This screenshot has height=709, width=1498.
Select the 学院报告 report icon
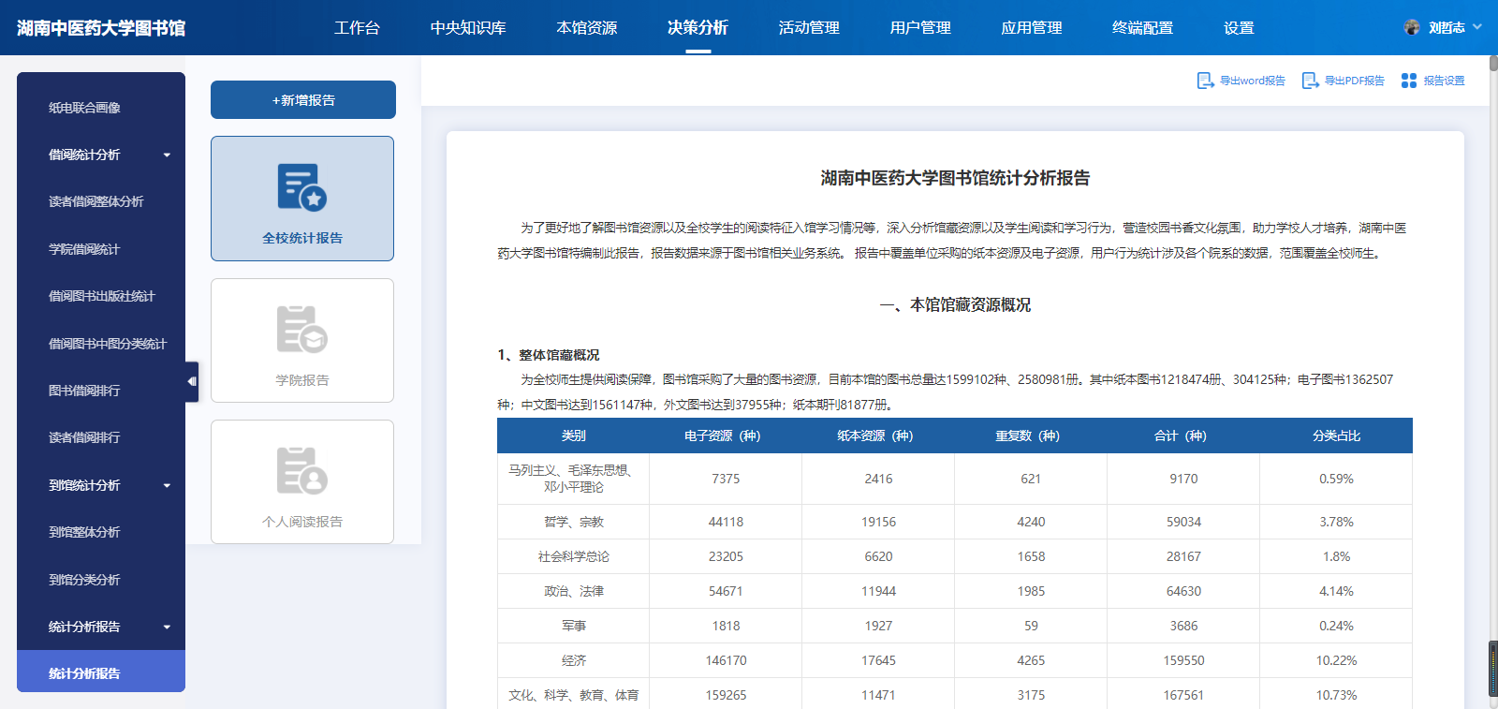[x=301, y=330]
